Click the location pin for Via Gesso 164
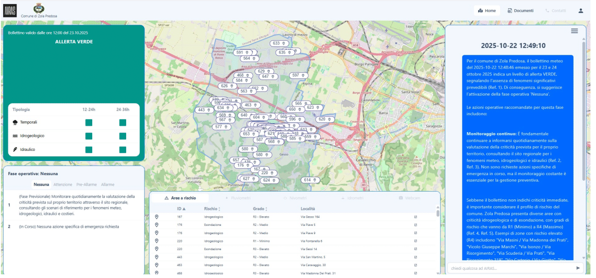The height and width of the screenshot is (278, 596). click(156, 217)
